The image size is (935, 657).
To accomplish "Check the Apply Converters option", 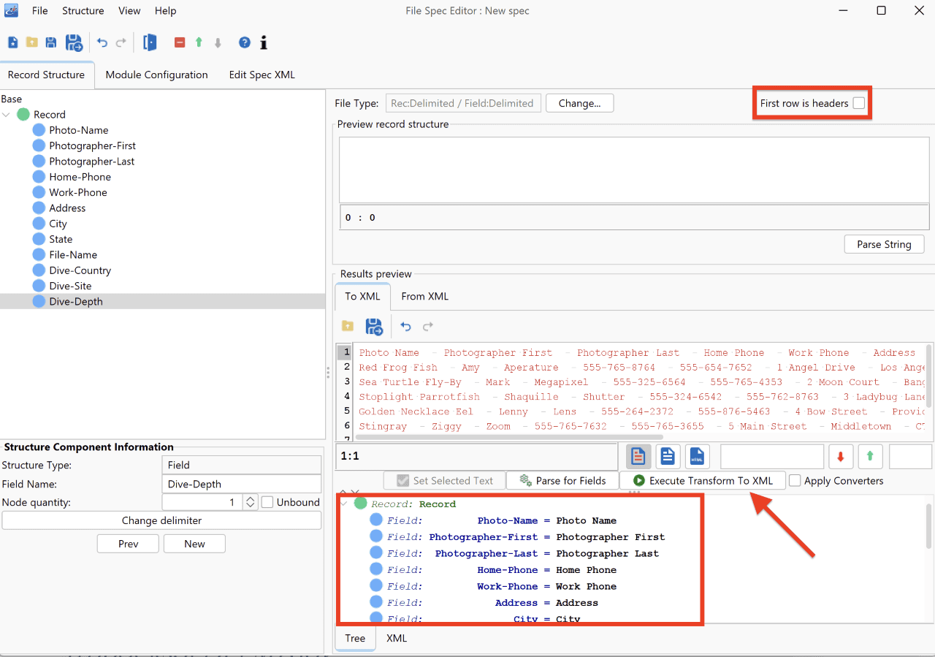I will pos(795,481).
